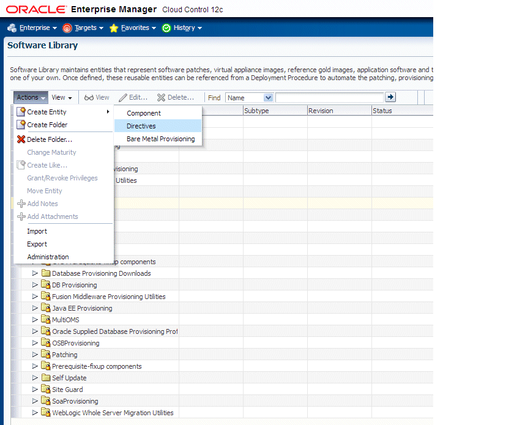Expand Fusion Middleware Provisioning Utilities folder
This screenshot has width=514, height=425.
pyautogui.click(x=35, y=296)
